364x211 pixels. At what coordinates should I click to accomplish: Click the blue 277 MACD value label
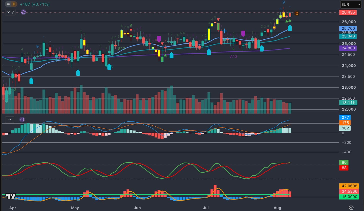[x=345, y=117]
